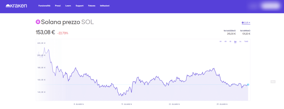284x109 pixels.
Task: Select the 1S chart range
Action: pos(230,41)
